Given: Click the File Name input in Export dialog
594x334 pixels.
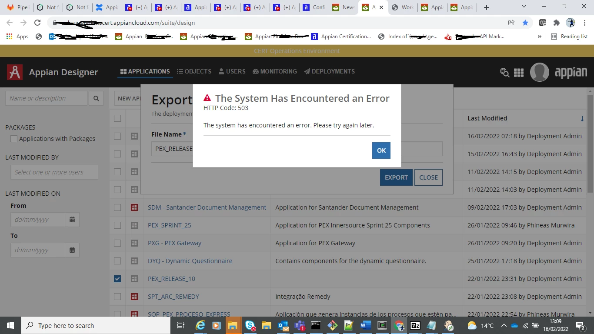Looking at the screenshot, I should pos(297,149).
